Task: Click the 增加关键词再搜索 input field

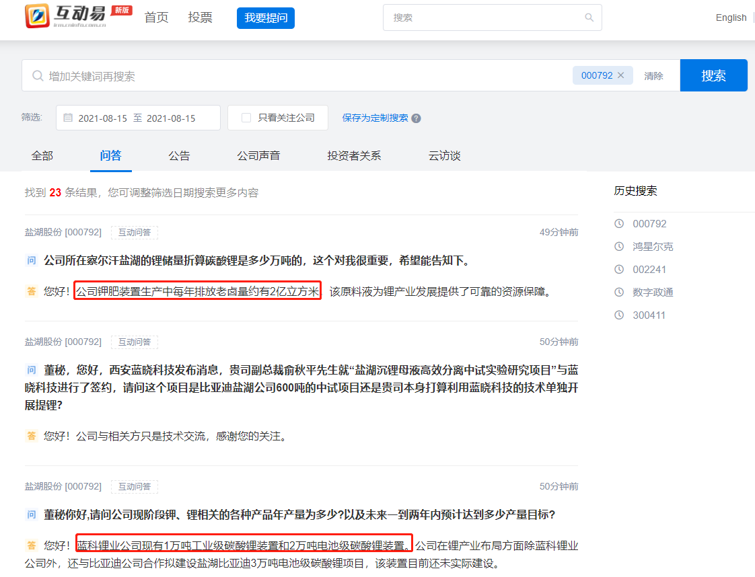Action: coord(303,76)
